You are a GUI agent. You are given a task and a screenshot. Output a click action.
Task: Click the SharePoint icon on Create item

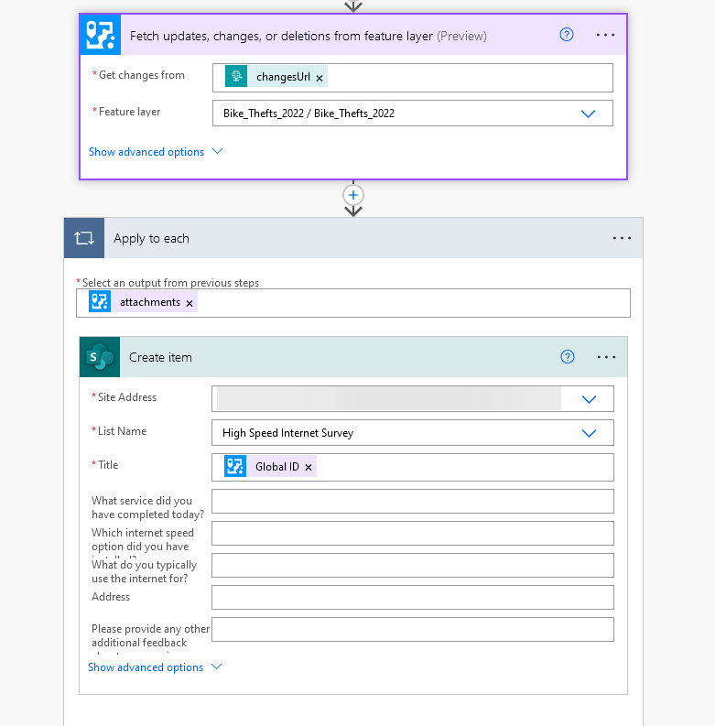click(x=100, y=357)
